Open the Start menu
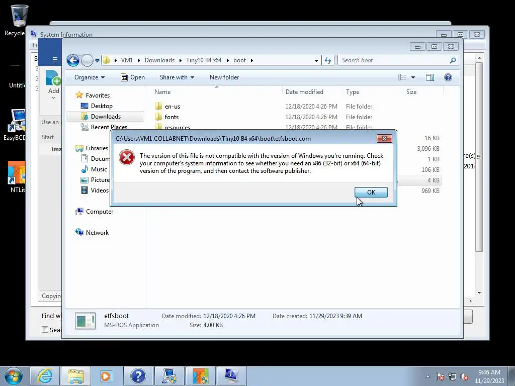 tap(13, 376)
